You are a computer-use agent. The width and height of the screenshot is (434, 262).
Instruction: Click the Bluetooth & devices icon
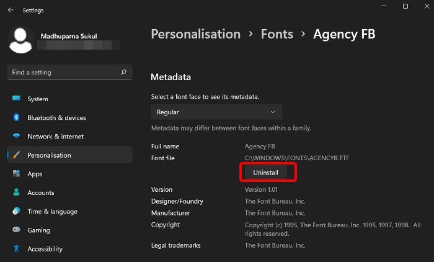click(16, 118)
